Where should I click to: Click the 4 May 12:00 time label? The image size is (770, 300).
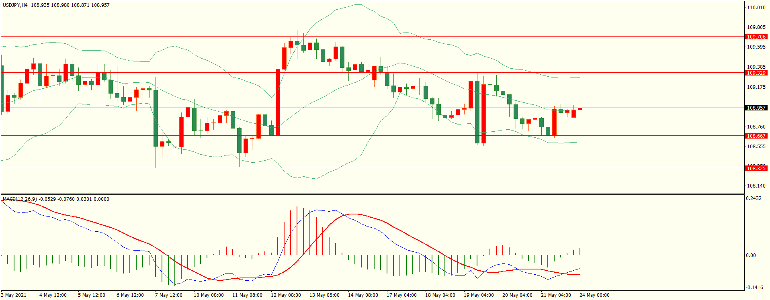click(x=53, y=295)
